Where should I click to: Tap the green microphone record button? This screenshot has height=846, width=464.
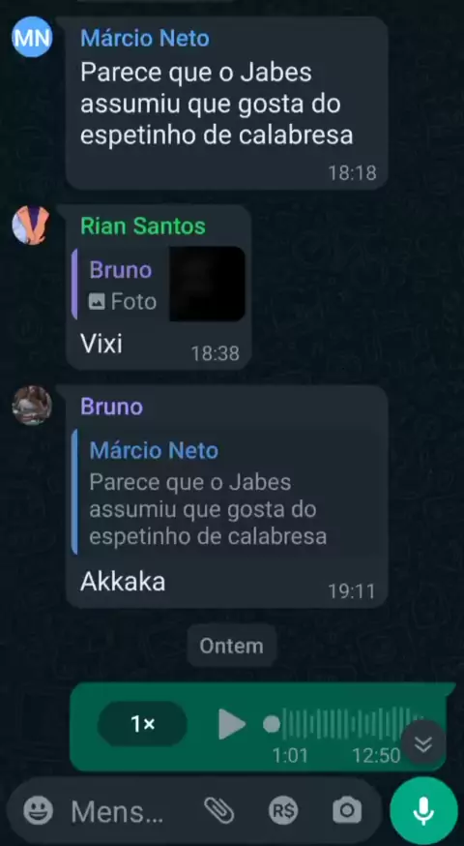point(423,810)
